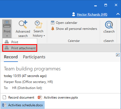Screen dimensions: 121x109
Task: Close the window
Action: pos(116,5)
